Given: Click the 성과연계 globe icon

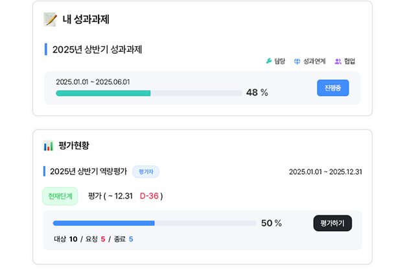Looking at the screenshot, I should pos(297,62).
